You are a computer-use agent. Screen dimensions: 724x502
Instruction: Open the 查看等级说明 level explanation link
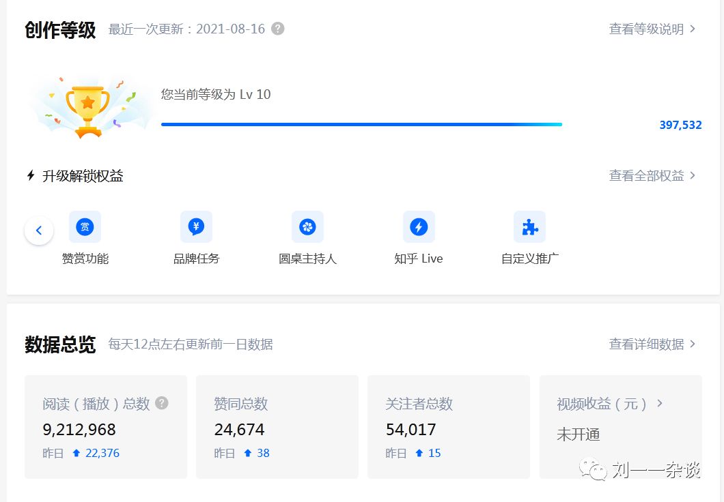point(645,29)
